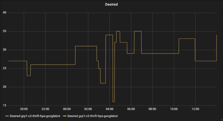Click the line's plateau at 33 after 10:00

187,39
